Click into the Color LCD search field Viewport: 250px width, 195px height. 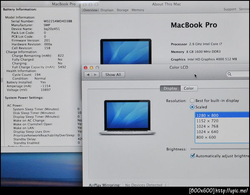coord(238,74)
